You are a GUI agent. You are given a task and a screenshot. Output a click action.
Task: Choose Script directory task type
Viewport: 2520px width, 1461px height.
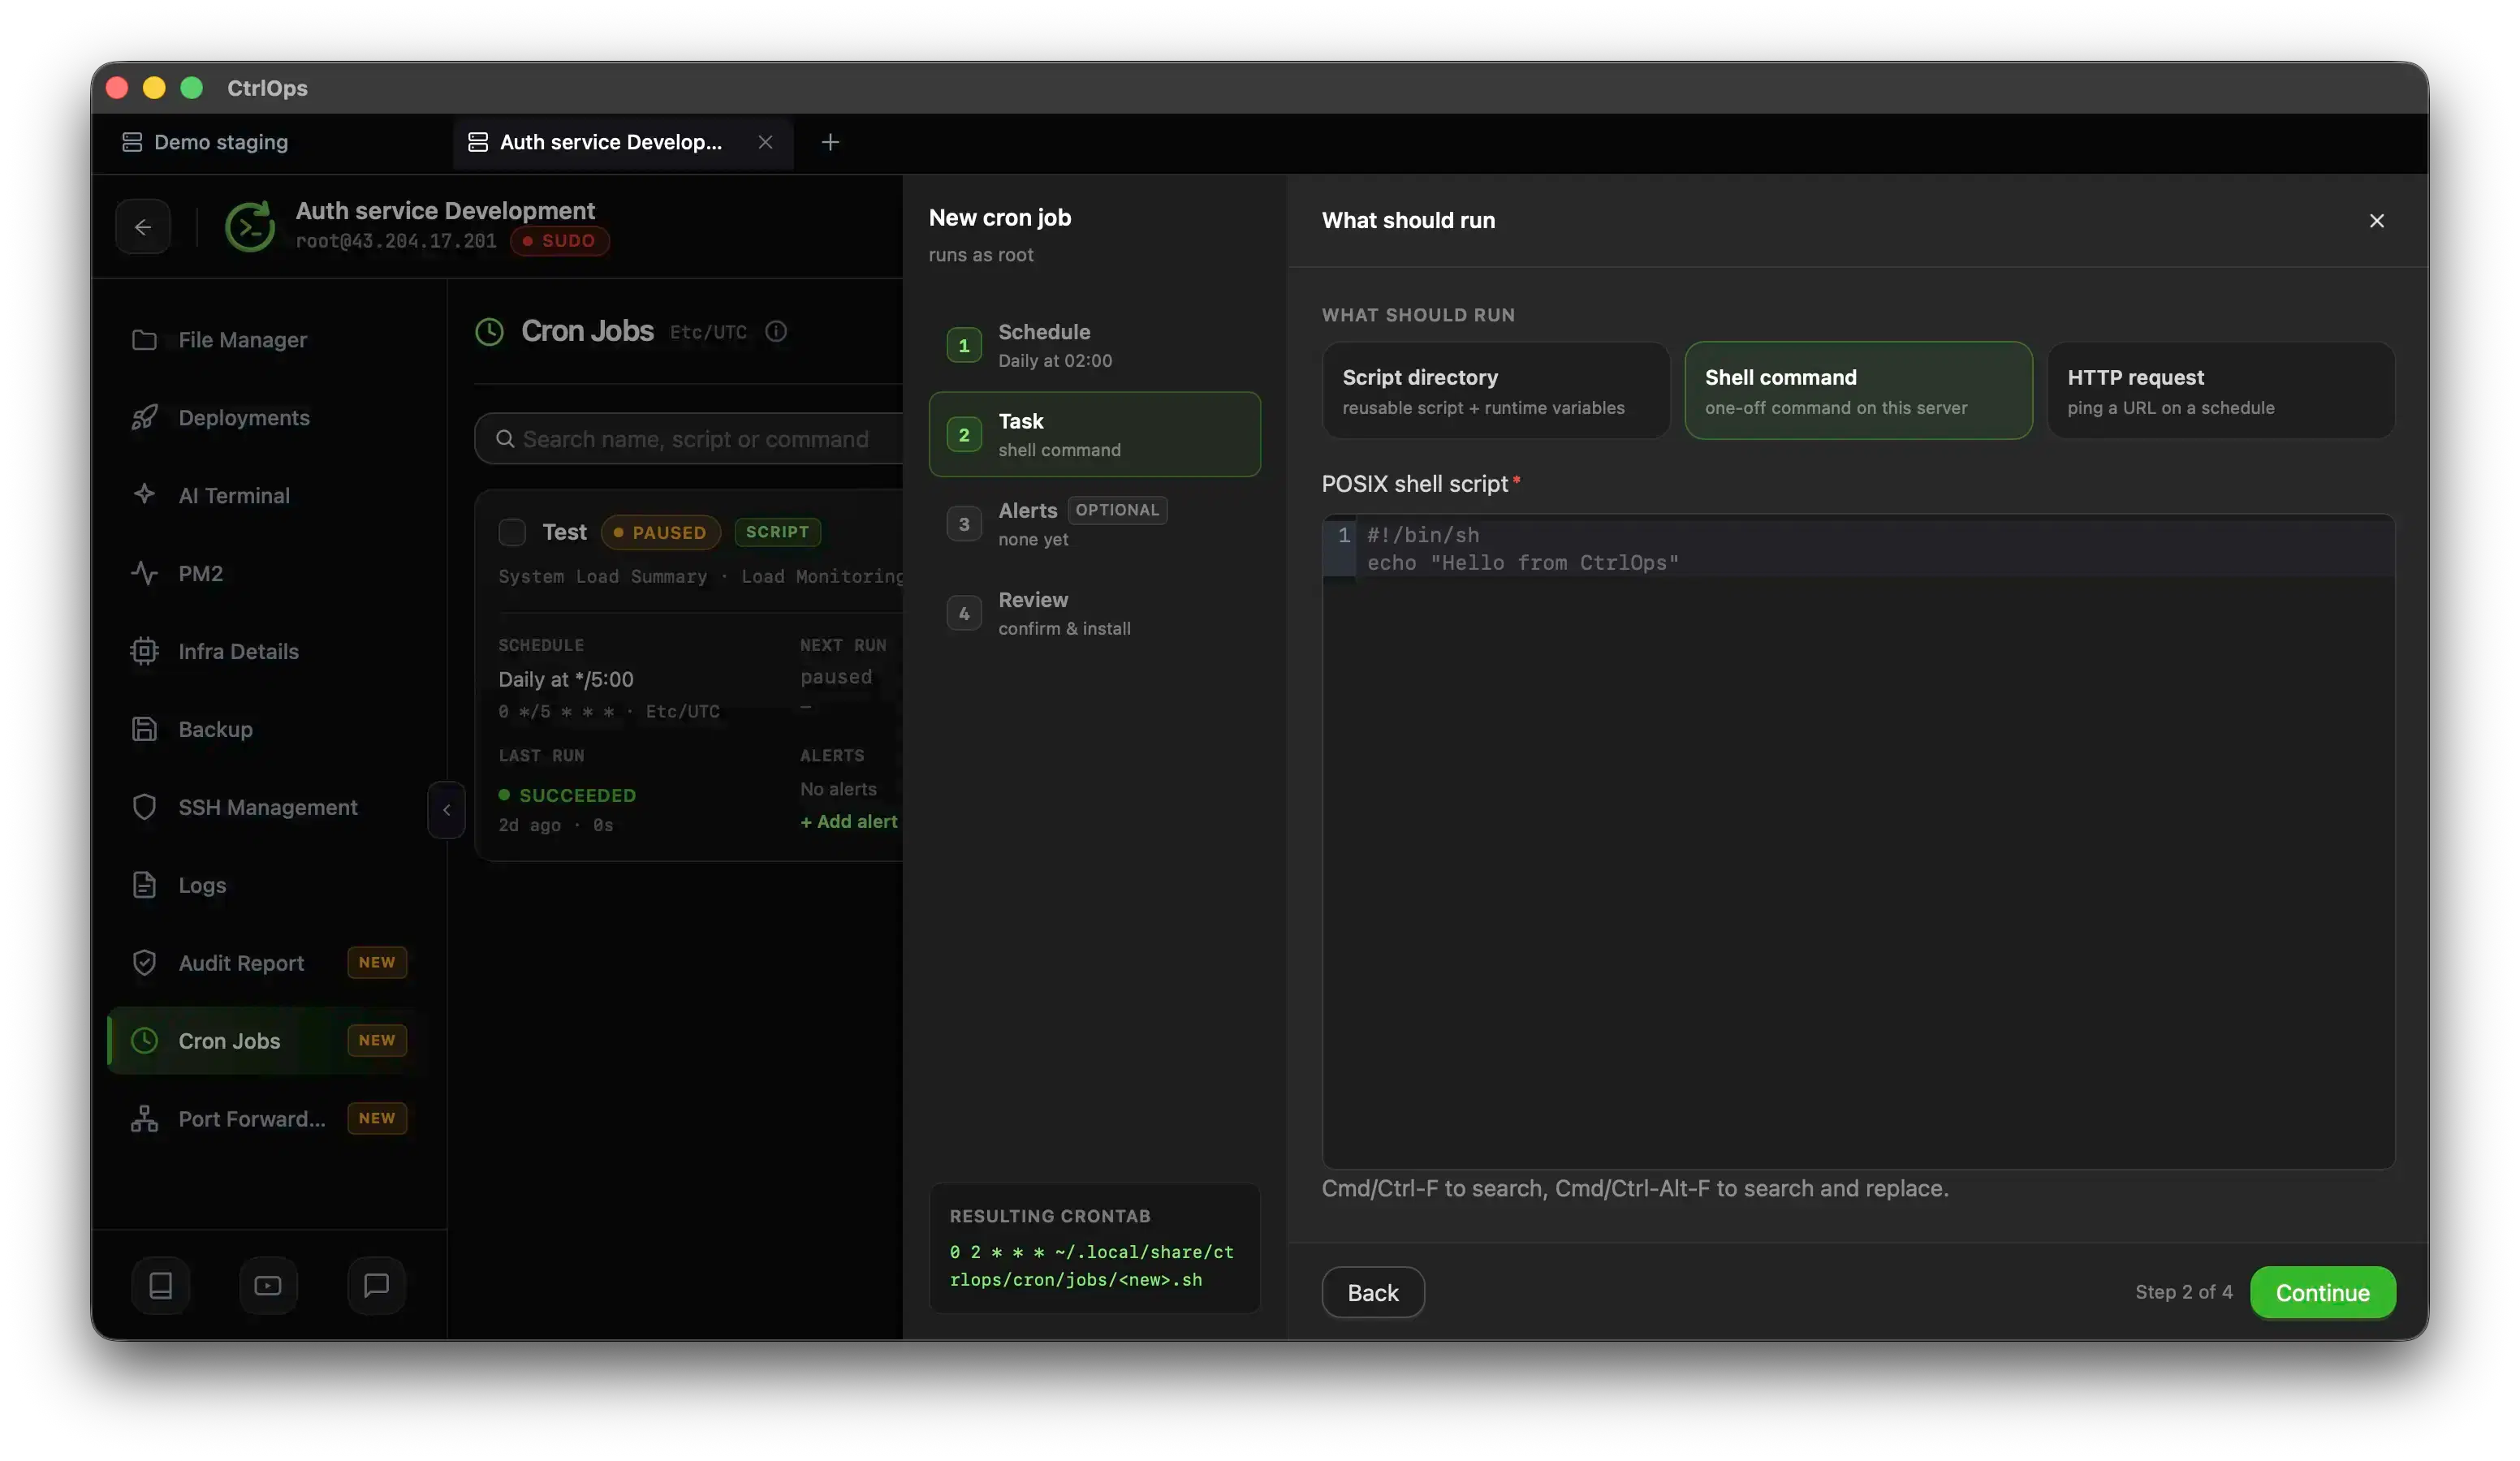(x=1496, y=391)
